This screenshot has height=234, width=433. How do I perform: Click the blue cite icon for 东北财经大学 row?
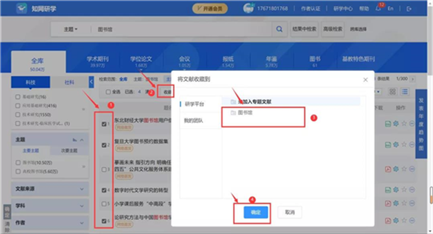pos(396,124)
